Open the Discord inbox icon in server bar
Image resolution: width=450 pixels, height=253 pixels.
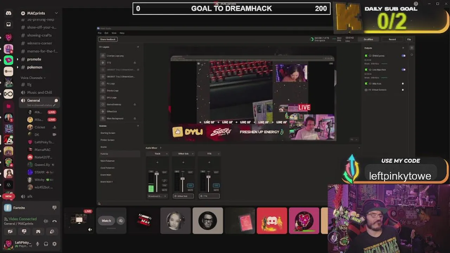click(8, 25)
